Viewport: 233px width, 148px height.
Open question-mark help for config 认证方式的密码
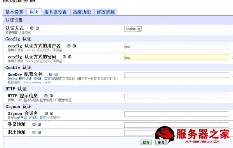point(64,57)
